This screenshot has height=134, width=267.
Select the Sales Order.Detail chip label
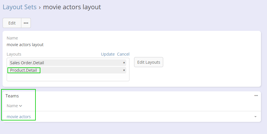(x=27, y=63)
